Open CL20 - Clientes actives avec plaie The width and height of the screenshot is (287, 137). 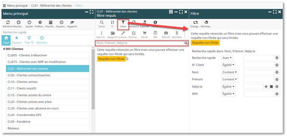[x=48, y=102]
